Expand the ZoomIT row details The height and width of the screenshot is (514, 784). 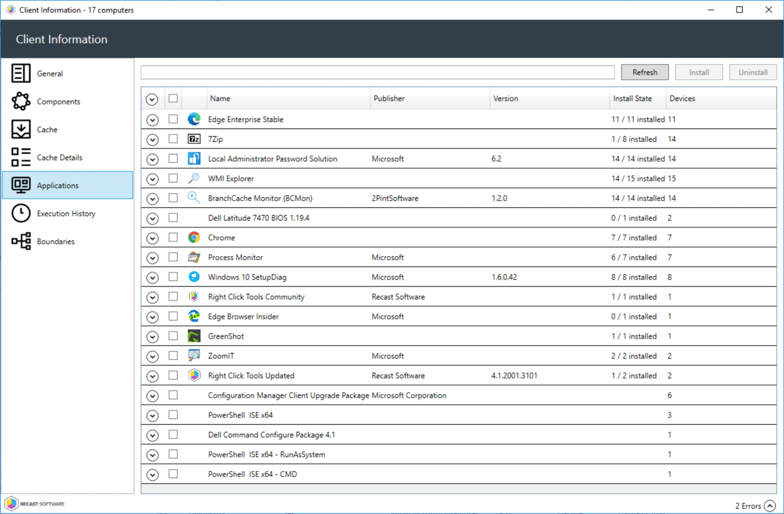click(x=152, y=356)
